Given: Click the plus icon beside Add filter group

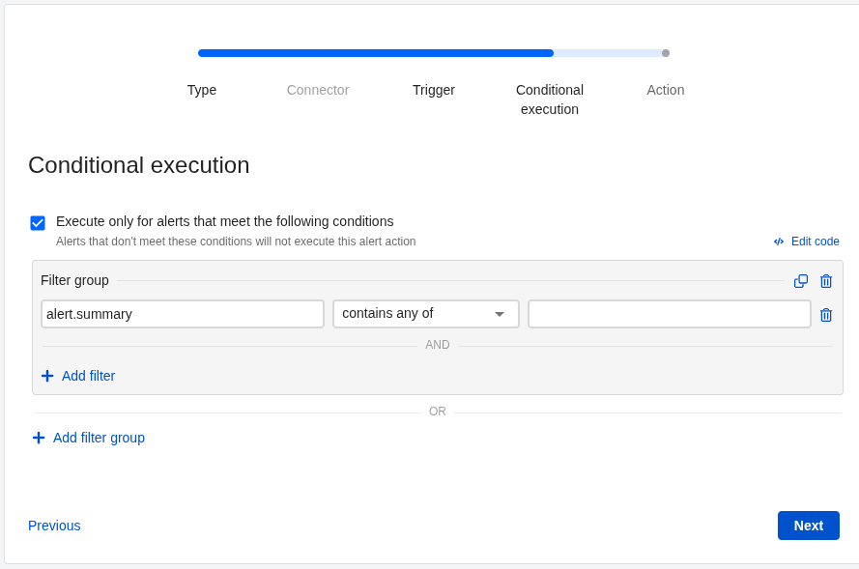Looking at the screenshot, I should (39, 438).
